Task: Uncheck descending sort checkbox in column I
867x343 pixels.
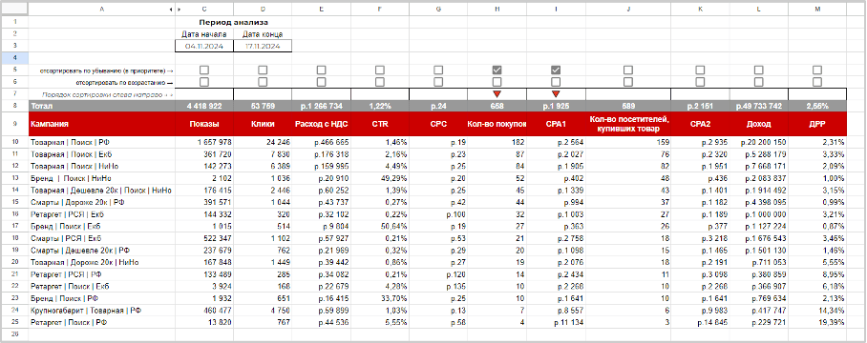Action: point(556,71)
